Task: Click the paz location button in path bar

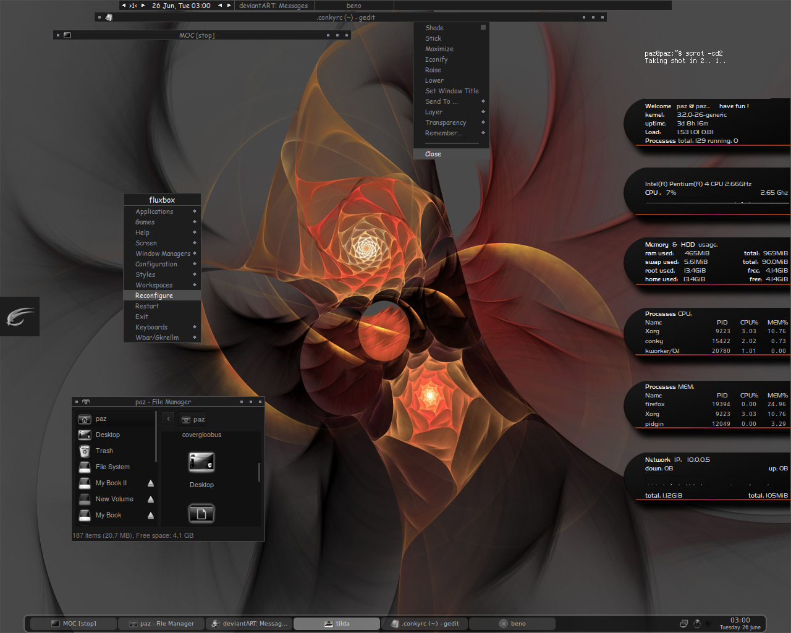Action: tap(192, 419)
